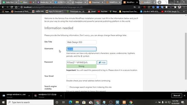Expand options for xampp-windows download
This screenshot has height=105, width=187.
[x=29, y=96]
